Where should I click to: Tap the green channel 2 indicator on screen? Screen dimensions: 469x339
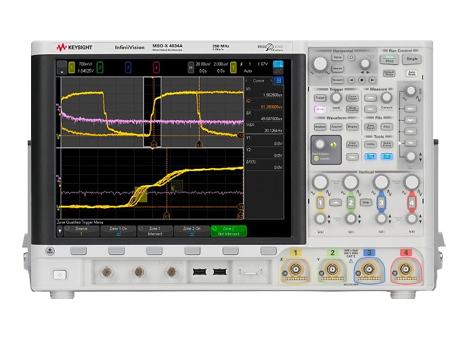(100, 67)
